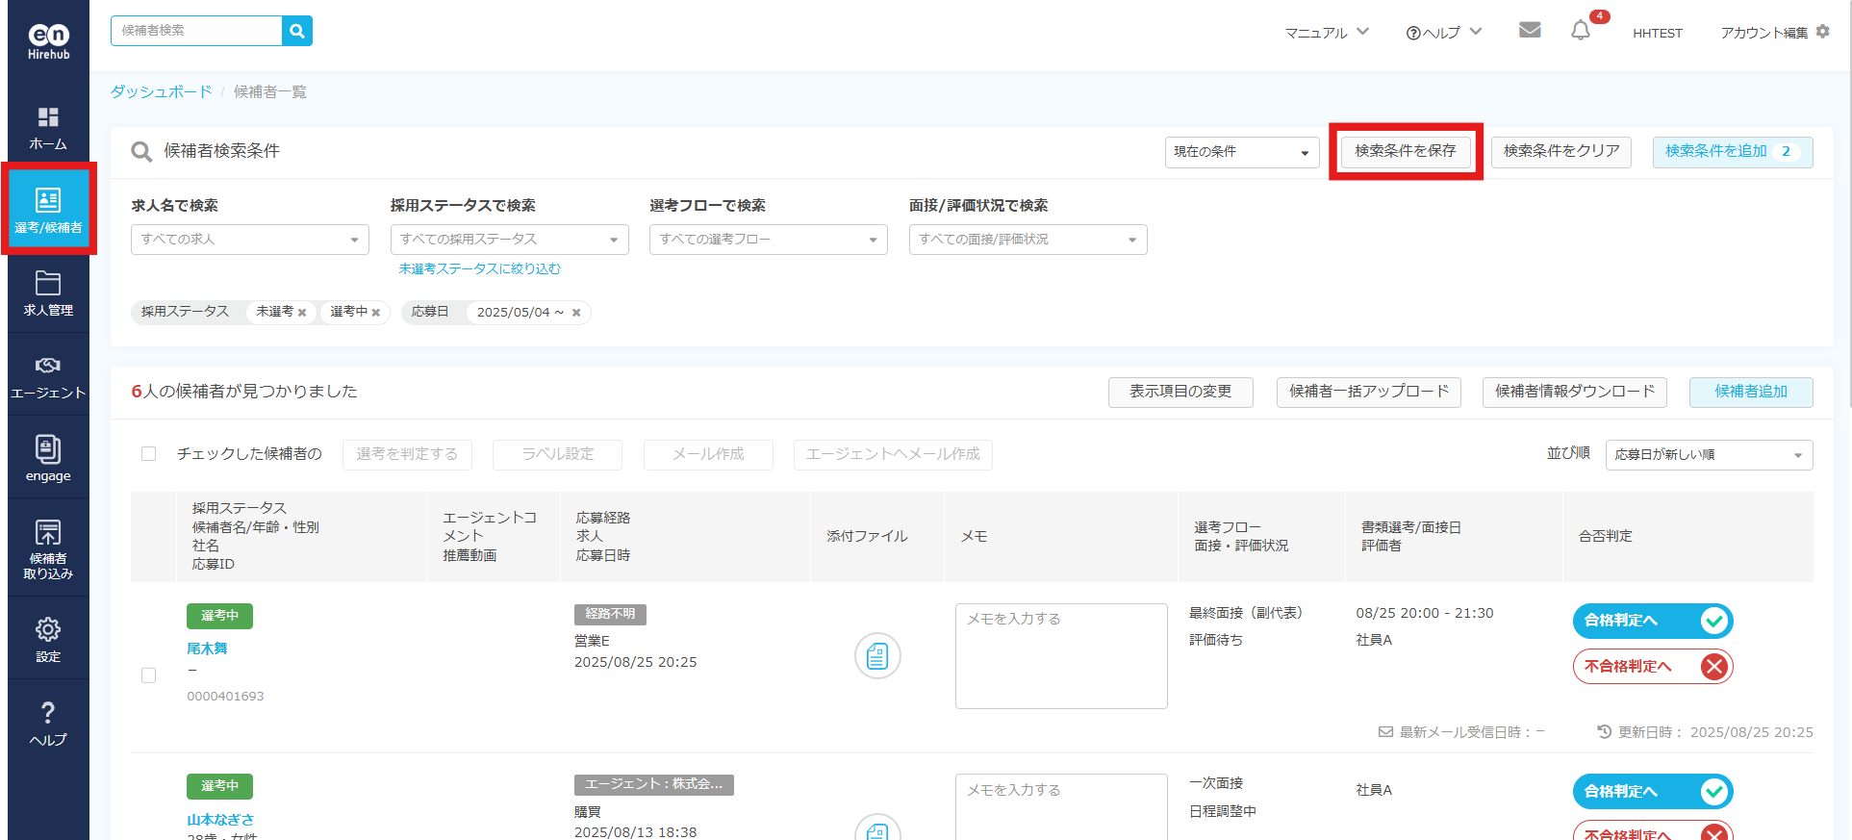The image size is (1852, 840).
Task: Open attached file icon for 尾木舞
Action: coord(877,656)
